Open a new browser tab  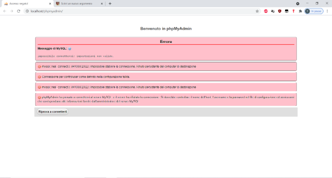[x=110, y=4]
